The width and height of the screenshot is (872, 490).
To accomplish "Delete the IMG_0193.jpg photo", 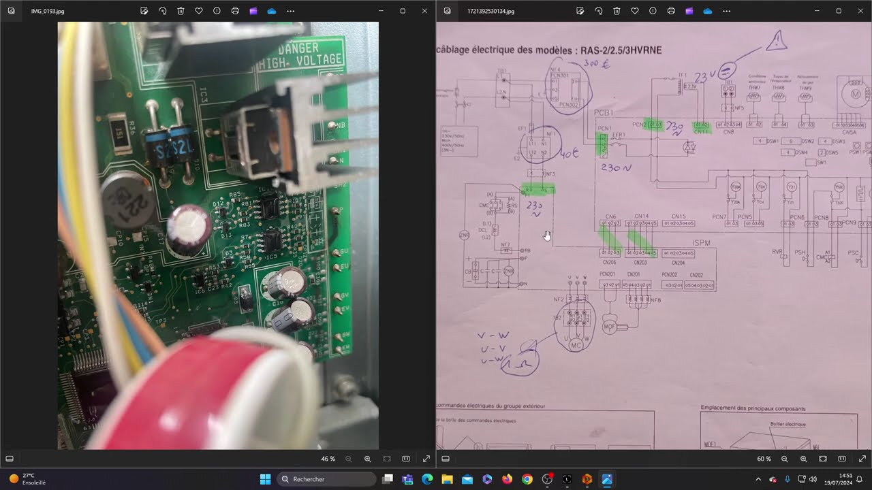I will tap(181, 11).
